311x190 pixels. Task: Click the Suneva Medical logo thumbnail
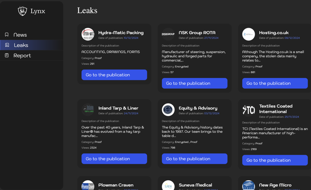(168, 186)
